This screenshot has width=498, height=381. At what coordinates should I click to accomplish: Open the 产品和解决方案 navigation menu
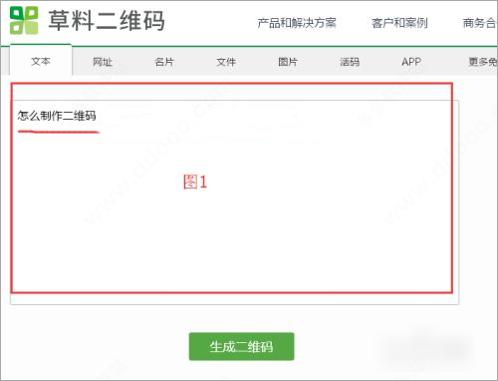[297, 23]
